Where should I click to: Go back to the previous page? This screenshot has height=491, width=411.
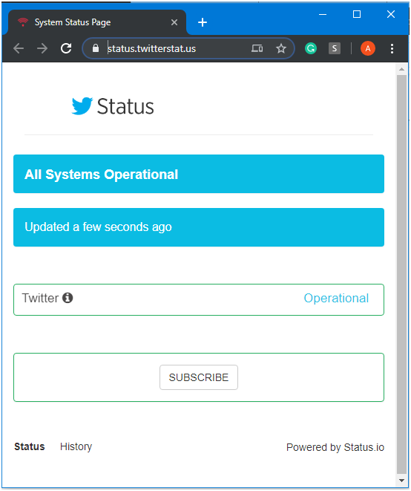19,48
